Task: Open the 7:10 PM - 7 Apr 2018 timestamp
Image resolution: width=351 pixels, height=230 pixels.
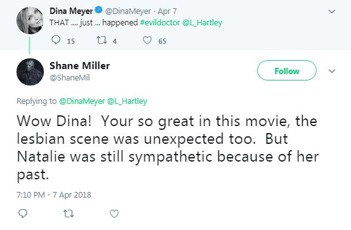Action: 54,195
